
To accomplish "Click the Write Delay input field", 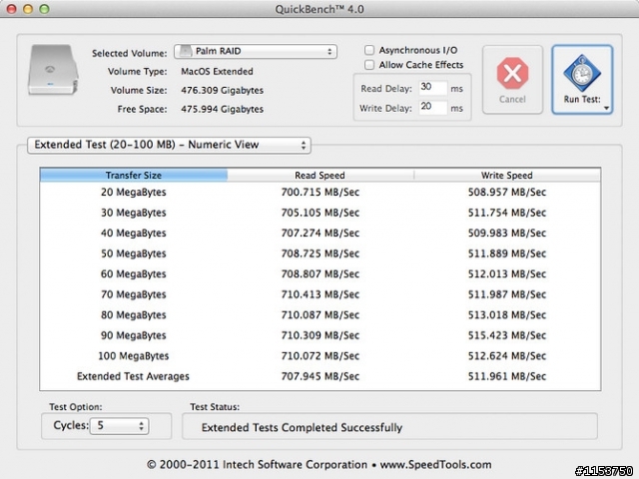I will tap(432, 107).
